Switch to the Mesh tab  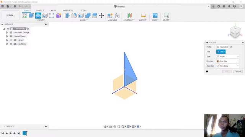pyautogui.click(x=53, y=10)
